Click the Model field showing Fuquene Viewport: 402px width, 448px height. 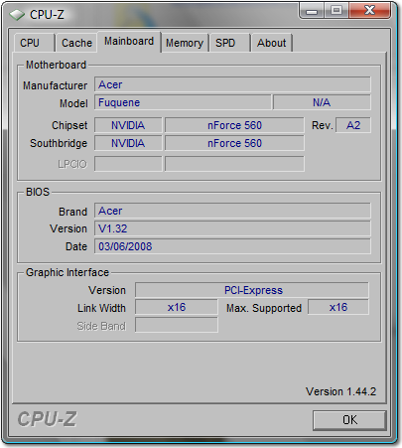pyautogui.click(x=183, y=102)
